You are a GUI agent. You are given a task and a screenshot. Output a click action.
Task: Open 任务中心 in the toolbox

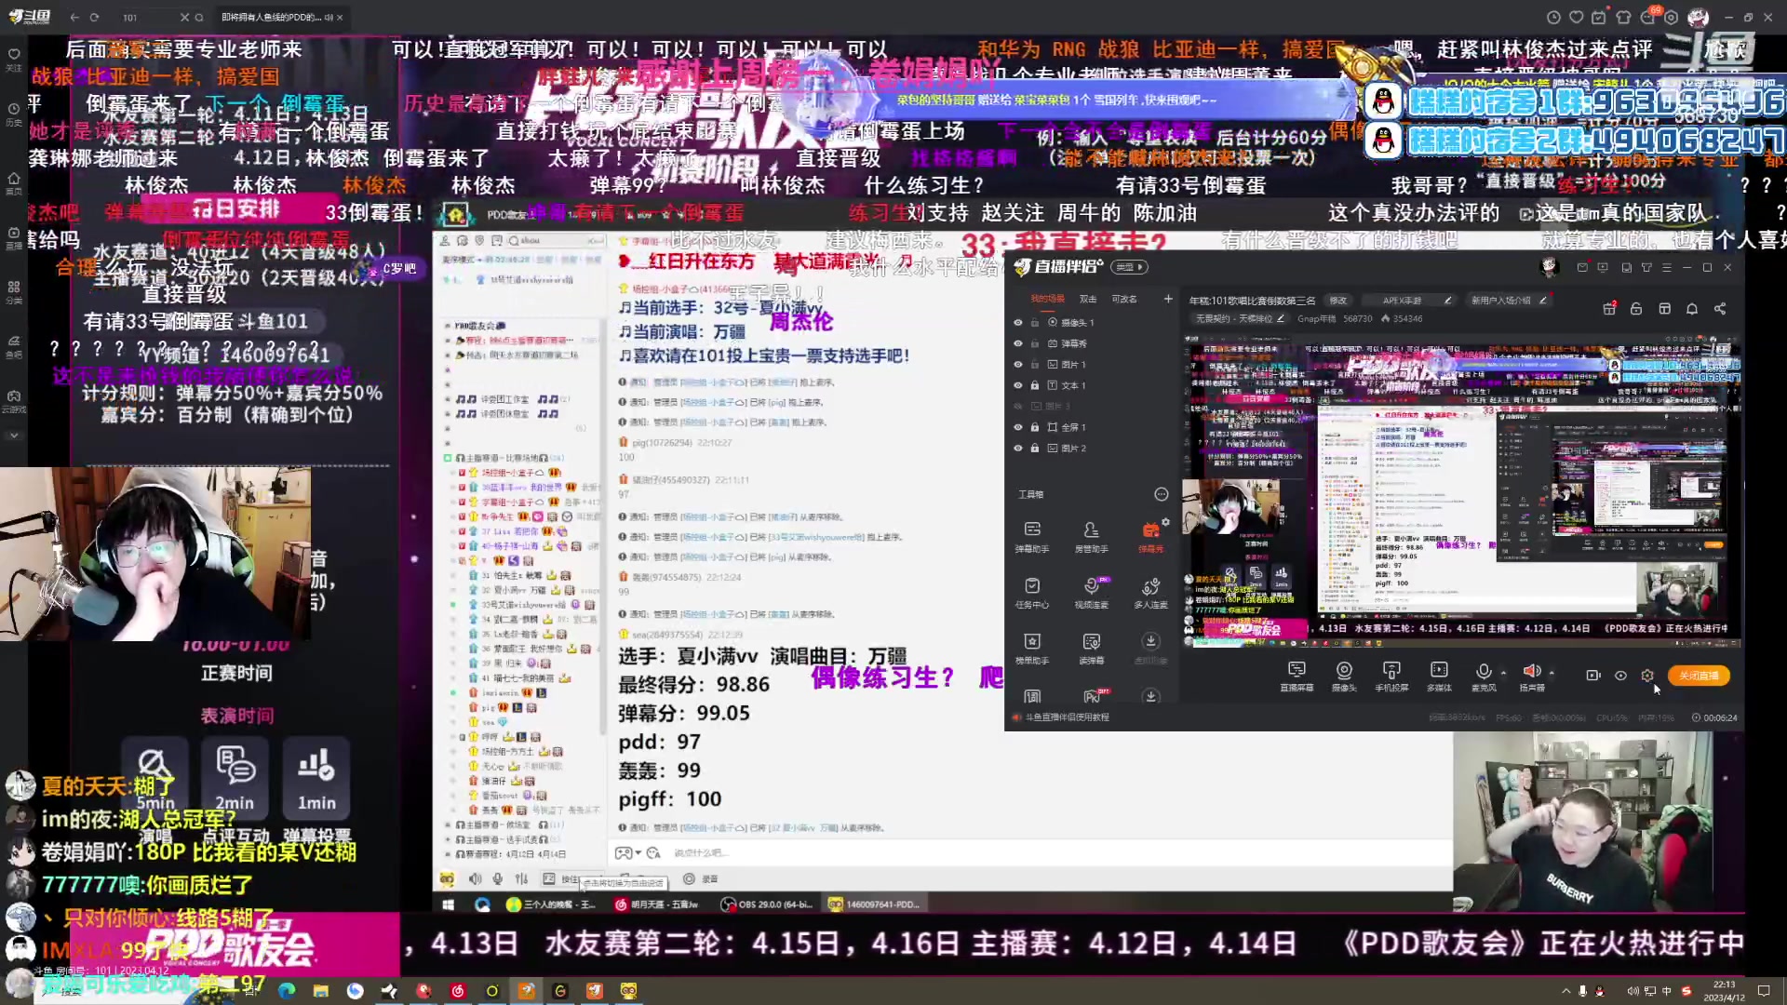[1032, 593]
